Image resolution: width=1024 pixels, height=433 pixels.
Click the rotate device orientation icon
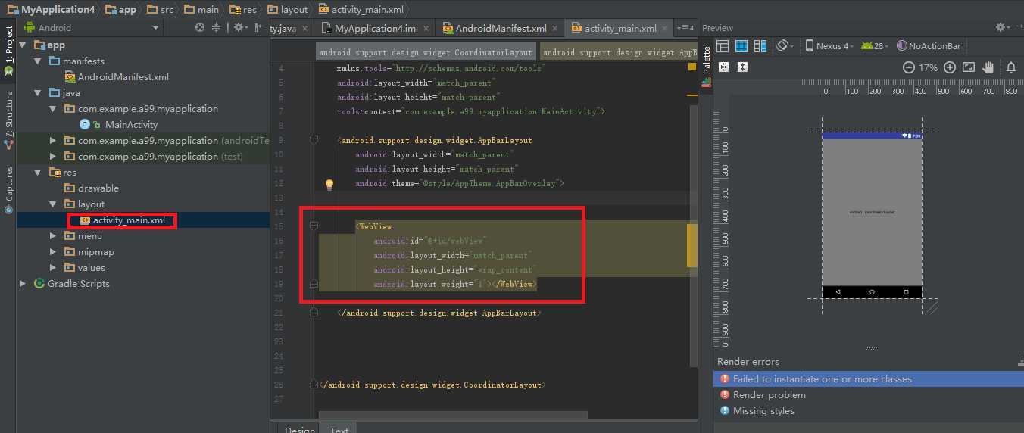[784, 46]
